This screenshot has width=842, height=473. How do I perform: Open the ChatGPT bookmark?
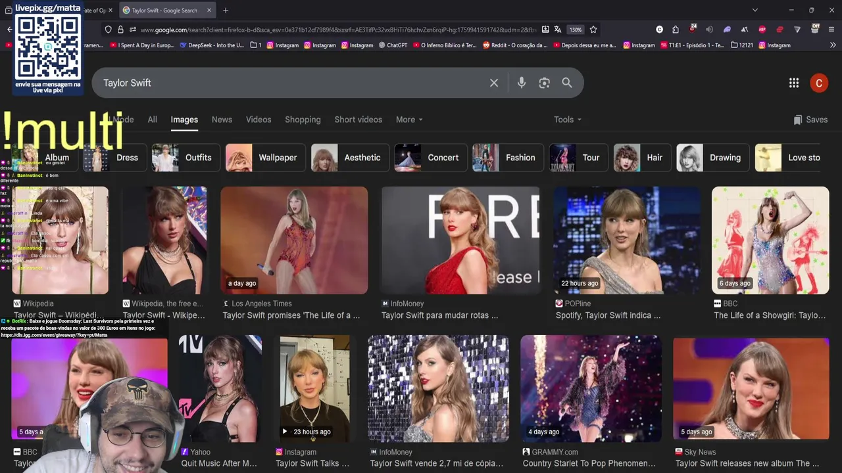[x=392, y=45]
